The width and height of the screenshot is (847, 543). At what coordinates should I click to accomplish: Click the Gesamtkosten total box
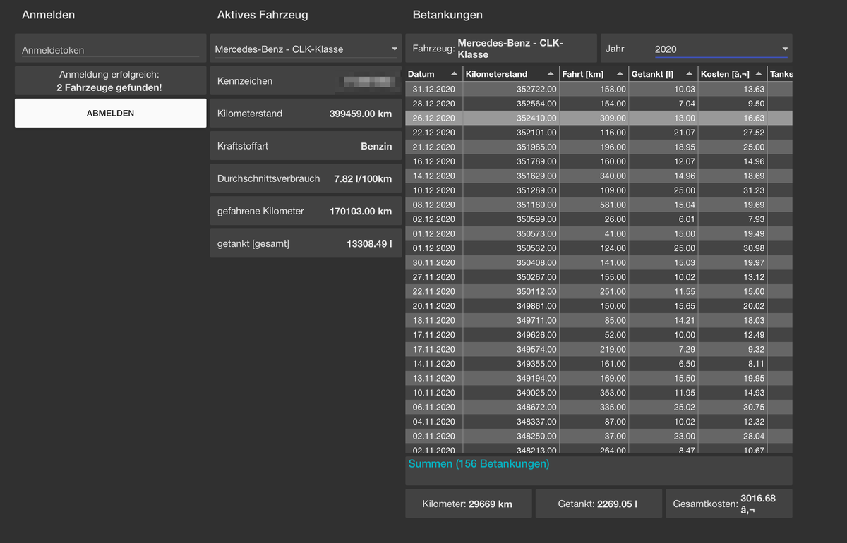728,504
